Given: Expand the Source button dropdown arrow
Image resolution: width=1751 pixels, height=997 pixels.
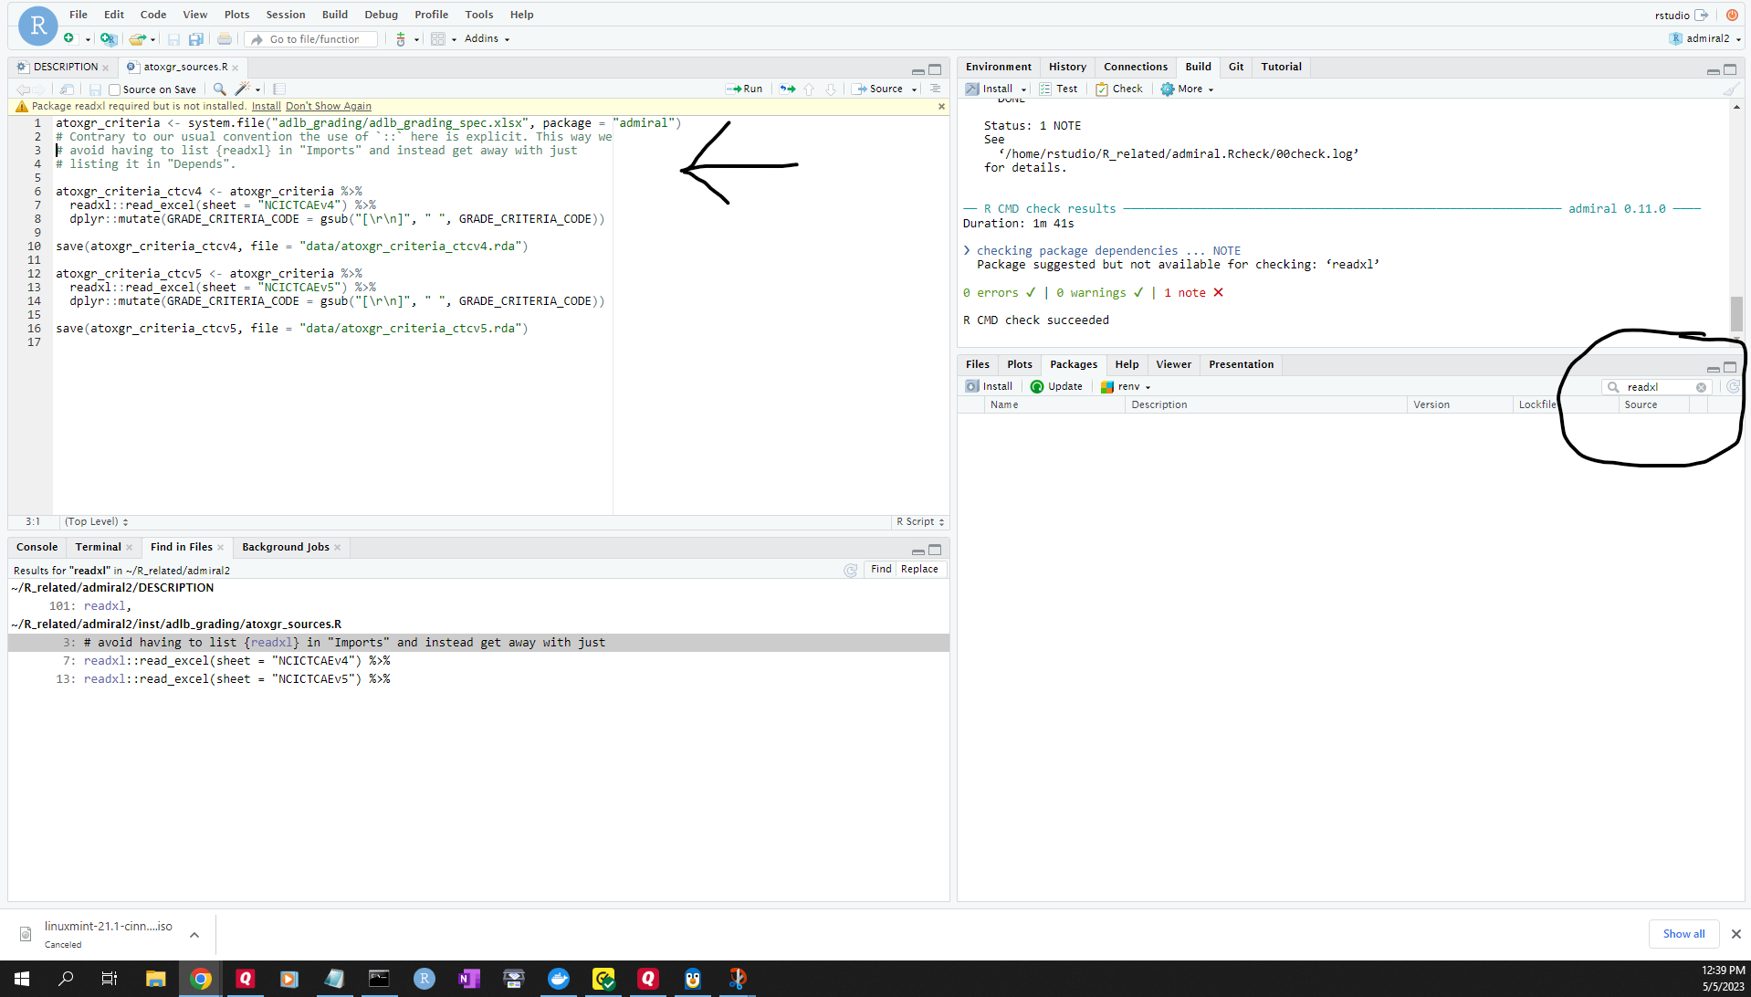Looking at the screenshot, I should [913, 89].
